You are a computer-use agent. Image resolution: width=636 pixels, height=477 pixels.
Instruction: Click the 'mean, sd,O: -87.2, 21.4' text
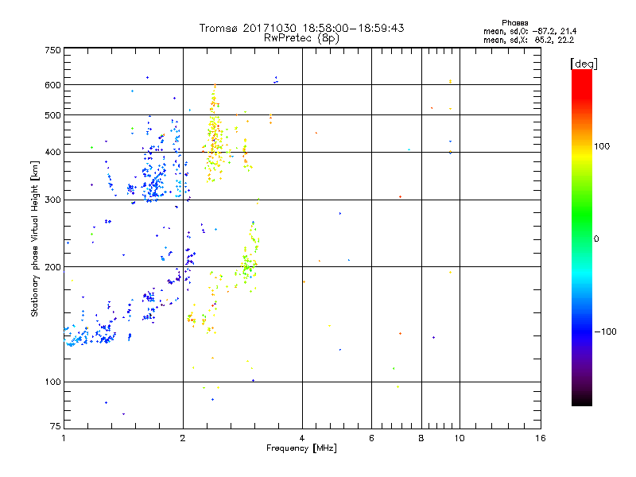[x=529, y=31]
